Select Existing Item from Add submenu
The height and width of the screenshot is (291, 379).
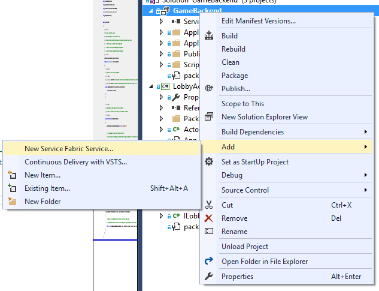coord(47,188)
